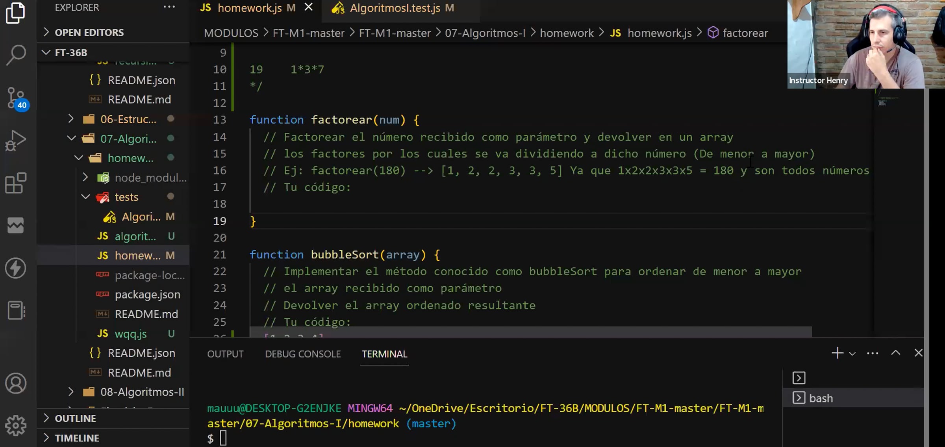
Task: Maximize terminal panel with the up chevron
Action: 895,353
